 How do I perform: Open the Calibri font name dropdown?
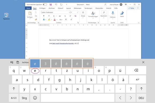click(69, 13)
